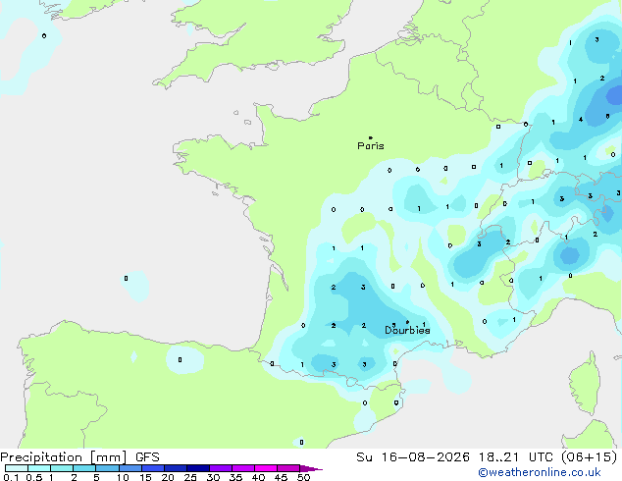The image size is (622, 481).
Task: Click the '45' legend scale label
Action: point(281,477)
